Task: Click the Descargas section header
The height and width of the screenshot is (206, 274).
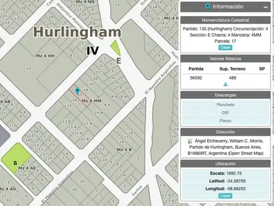Action: (x=225, y=95)
